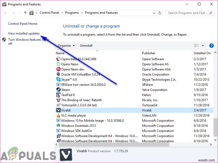Click the navigate up arrow icon

(x=25, y=13)
